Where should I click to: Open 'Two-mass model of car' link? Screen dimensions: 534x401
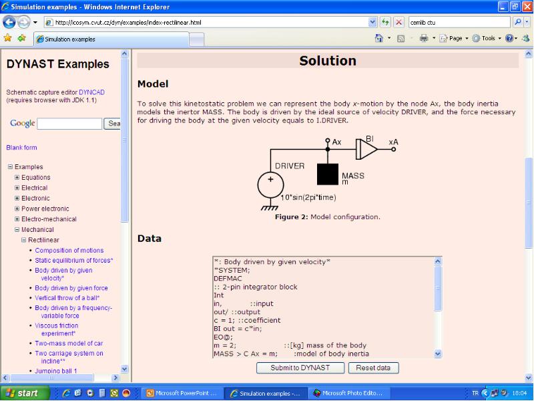69,344
